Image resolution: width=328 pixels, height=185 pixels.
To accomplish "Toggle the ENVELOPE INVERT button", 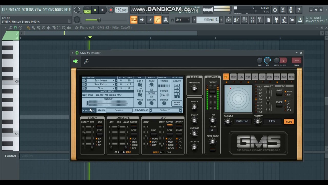I will click(x=134, y=126).
